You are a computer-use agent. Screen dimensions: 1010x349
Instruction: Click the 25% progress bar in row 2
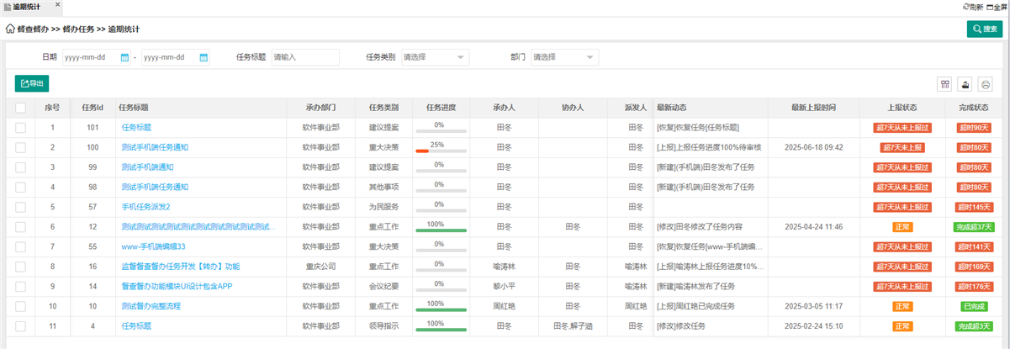(x=440, y=151)
